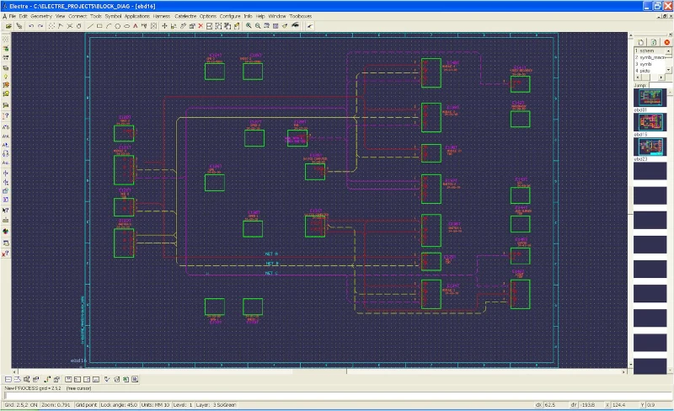Click the Units MM 10 status selector
Screen dimensions: 674x411
pyautogui.click(x=155, y=405)
